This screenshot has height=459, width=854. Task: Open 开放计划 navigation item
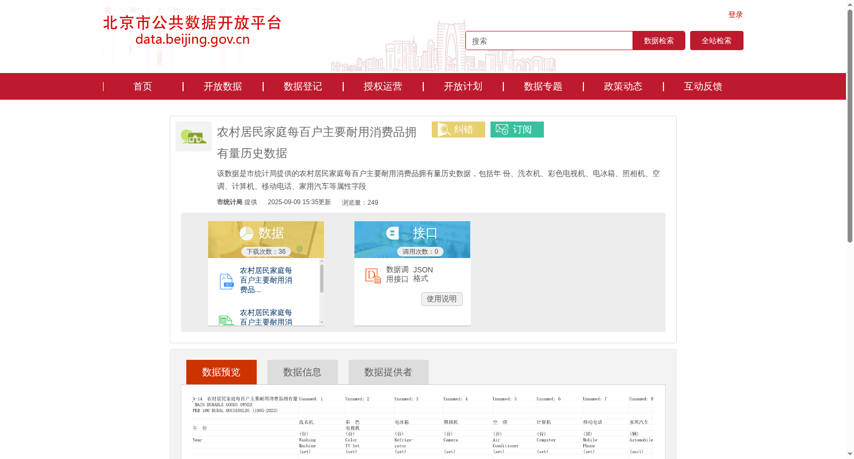463,86
